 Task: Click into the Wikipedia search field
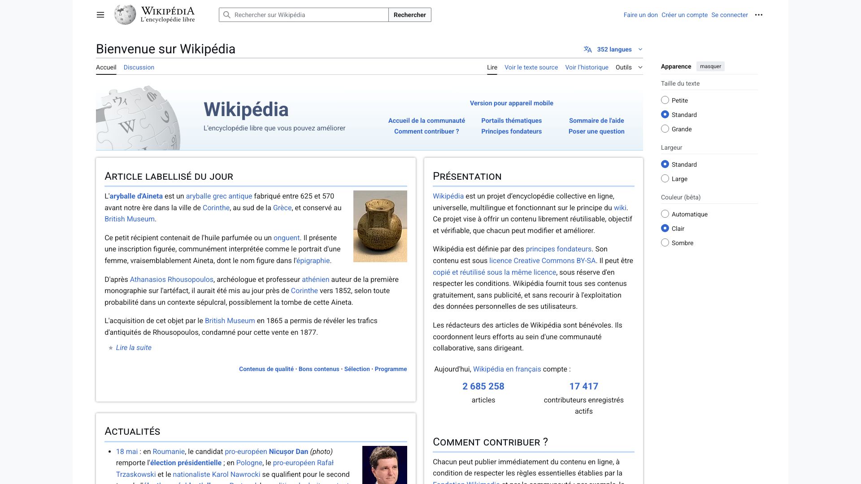pos(309,15)
